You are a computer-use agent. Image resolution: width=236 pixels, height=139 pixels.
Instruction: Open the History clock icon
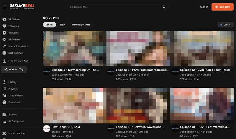tap(4, 82)
